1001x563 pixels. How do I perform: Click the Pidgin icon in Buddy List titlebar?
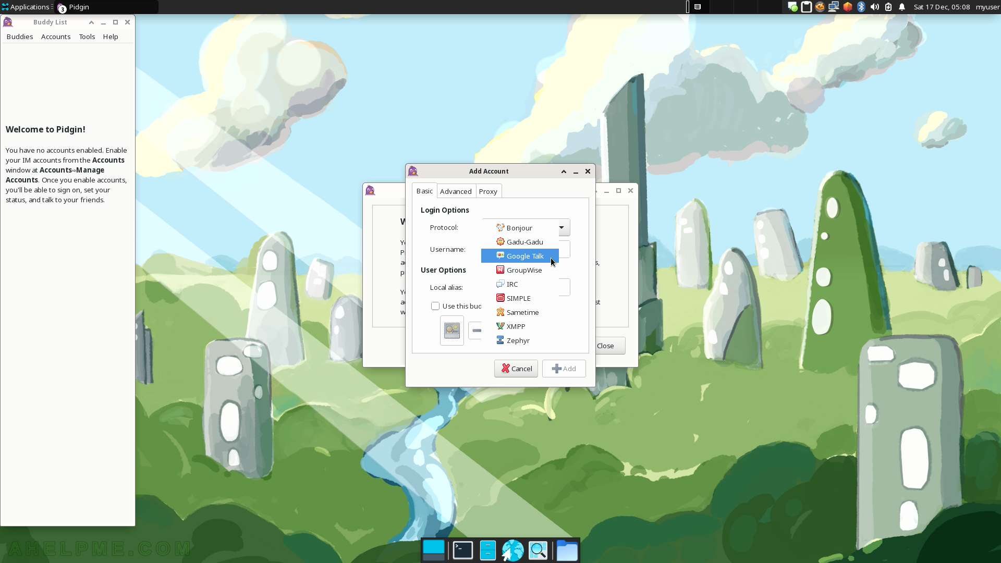point(8,22)
